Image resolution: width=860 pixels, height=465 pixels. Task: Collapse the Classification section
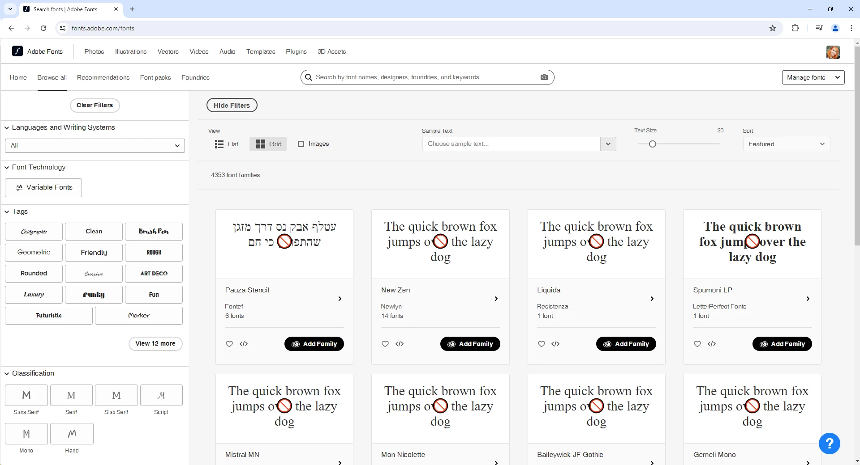point(7,374)
